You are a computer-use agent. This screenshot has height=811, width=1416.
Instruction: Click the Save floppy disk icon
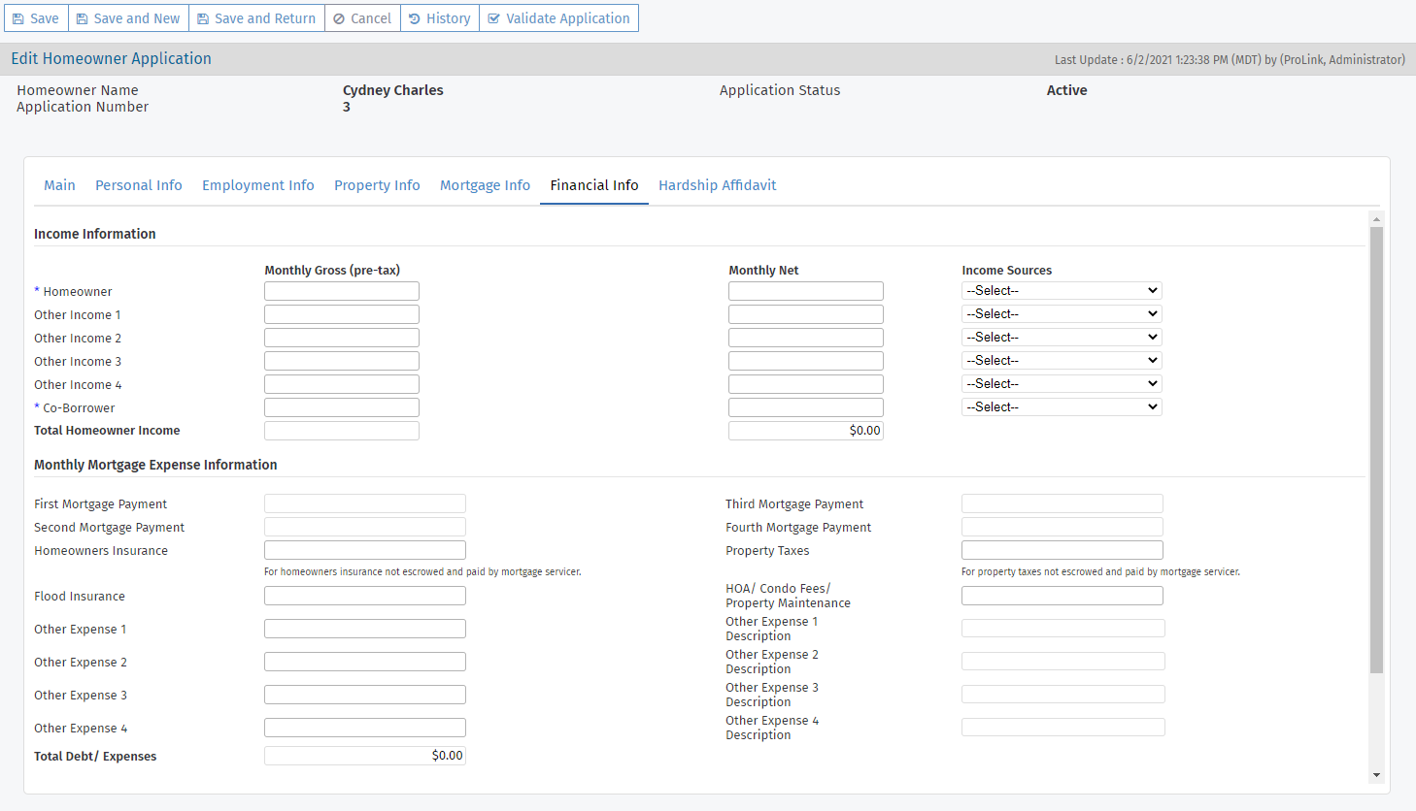18,18
